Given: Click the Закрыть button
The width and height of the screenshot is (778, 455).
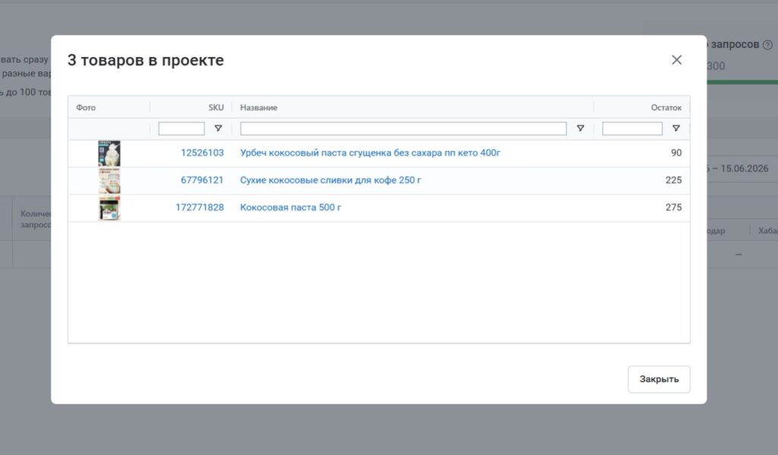Looking at the screenshot, I should pyautogui.click(x=659, y=380).
